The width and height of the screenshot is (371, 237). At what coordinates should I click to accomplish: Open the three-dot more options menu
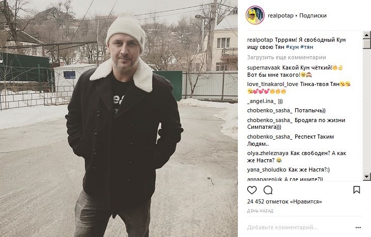pos(358,228)
